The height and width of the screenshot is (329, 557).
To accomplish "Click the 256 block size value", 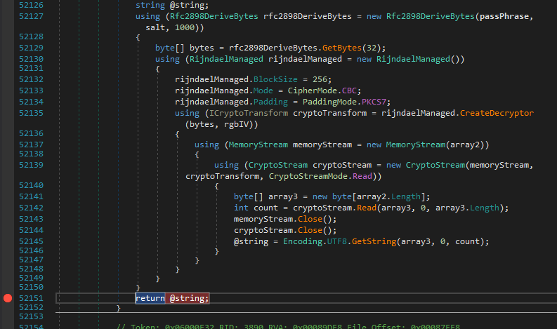I will point(320,79).
